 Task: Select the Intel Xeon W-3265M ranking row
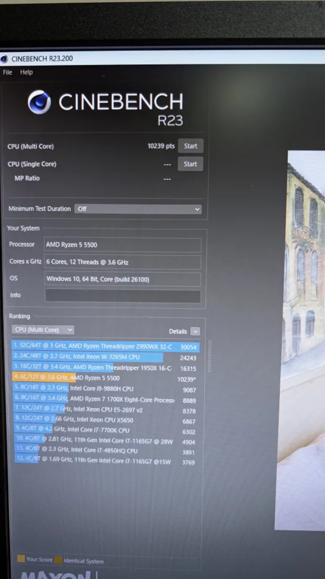tap(106, 357)
